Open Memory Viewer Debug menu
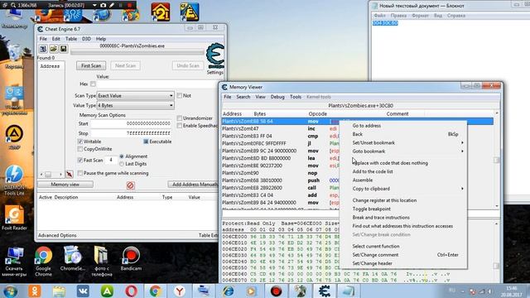This screenshot has width=530, height=298. (x=277, y=97)
